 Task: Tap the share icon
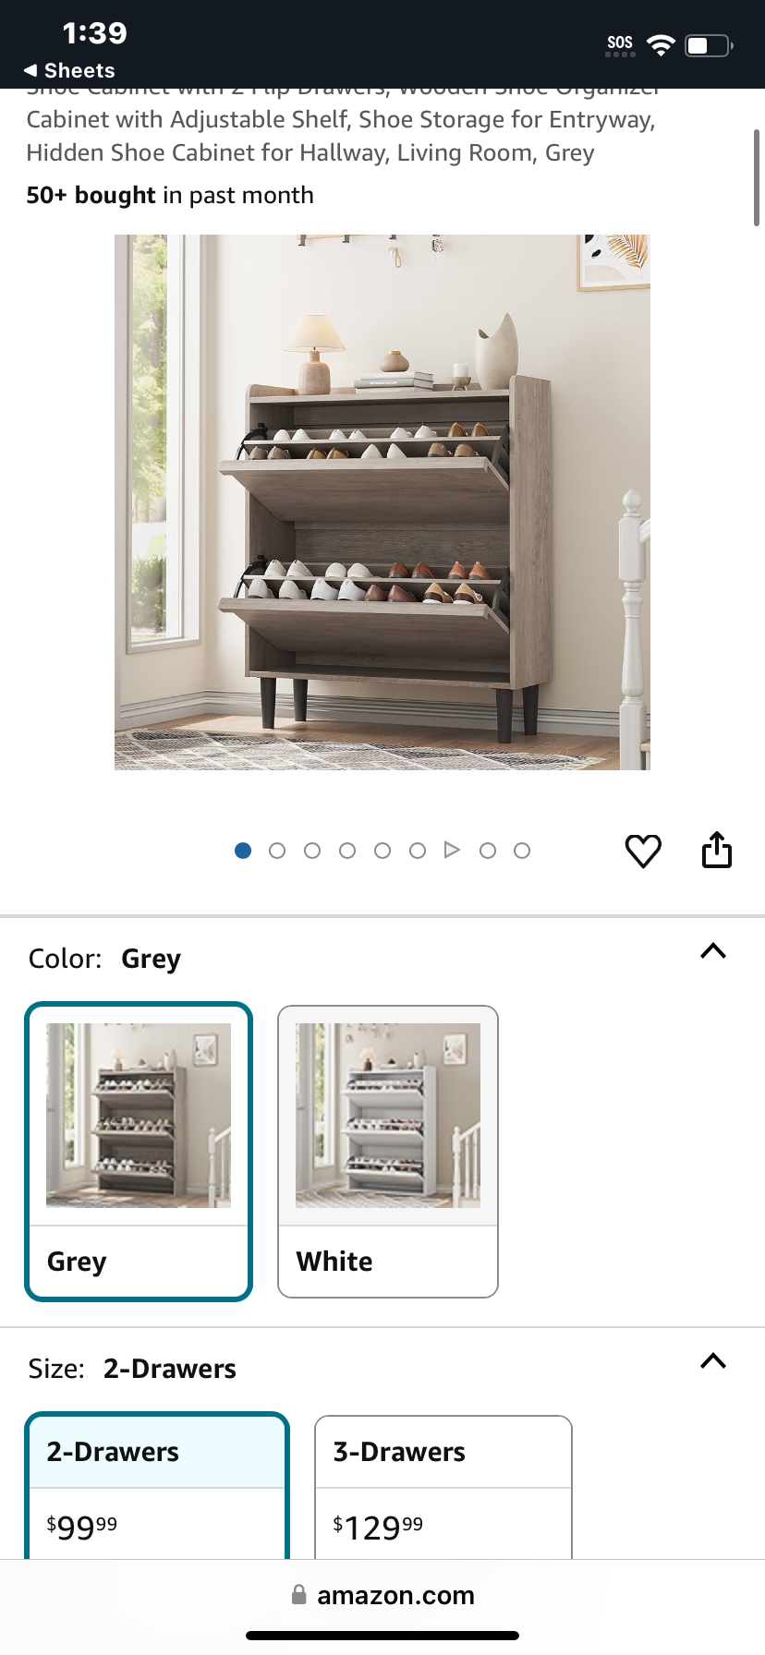[x=717, y=850]
